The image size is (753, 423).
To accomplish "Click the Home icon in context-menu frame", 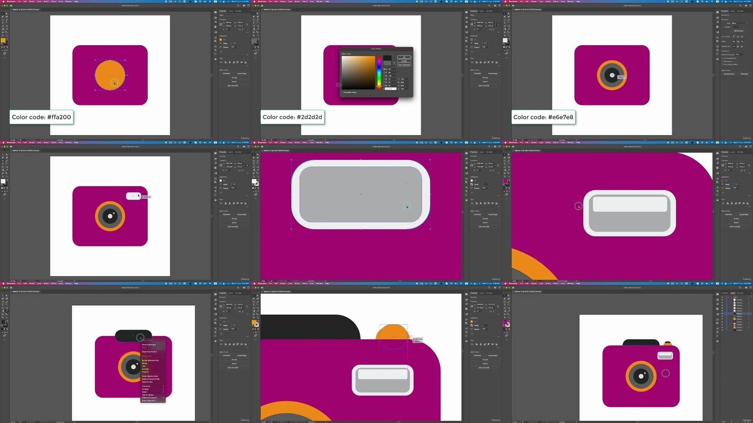I will click(11, 287).
